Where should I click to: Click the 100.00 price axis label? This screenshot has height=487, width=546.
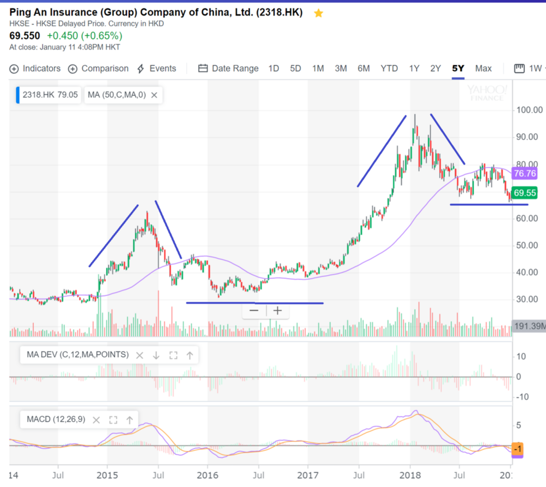[529, 110]
